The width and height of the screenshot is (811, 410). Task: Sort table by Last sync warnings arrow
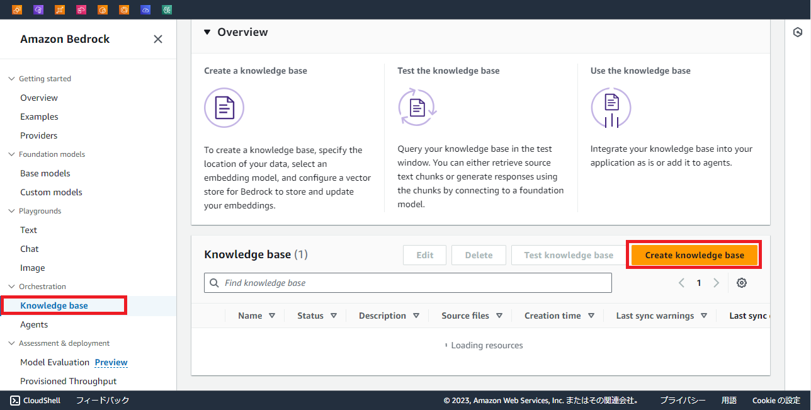704,316
